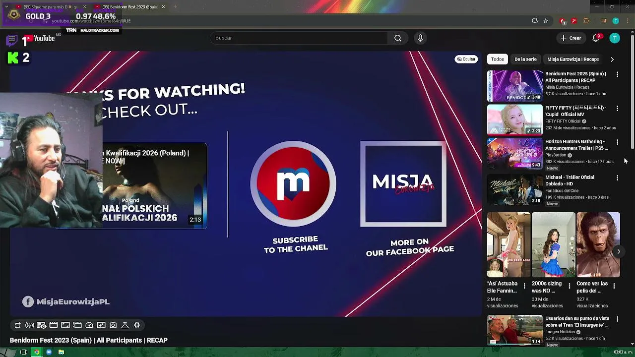Open the Chrome profile avatar in toolbar
The width and height of the screenshot is (635, 357).
coord(616,21)
